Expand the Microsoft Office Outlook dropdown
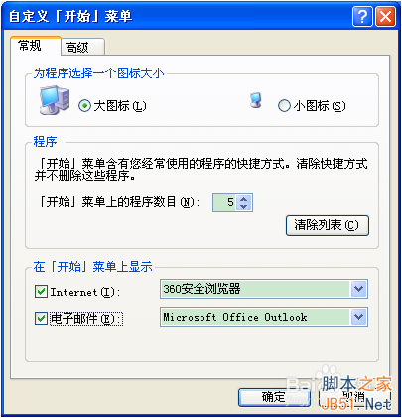The image size is (402, 418). coord(358,317)
